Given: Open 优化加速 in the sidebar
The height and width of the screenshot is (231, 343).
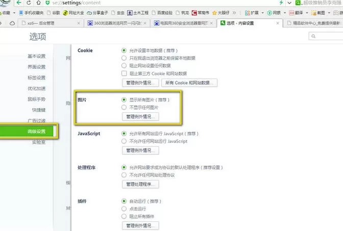Looking at the screenshot, I should 37,88.
